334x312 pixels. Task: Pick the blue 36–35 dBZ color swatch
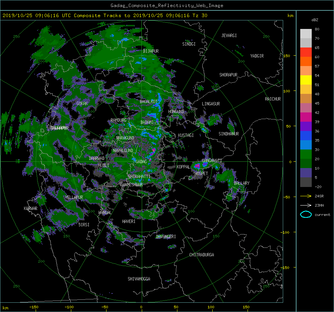tap(306, 135)
